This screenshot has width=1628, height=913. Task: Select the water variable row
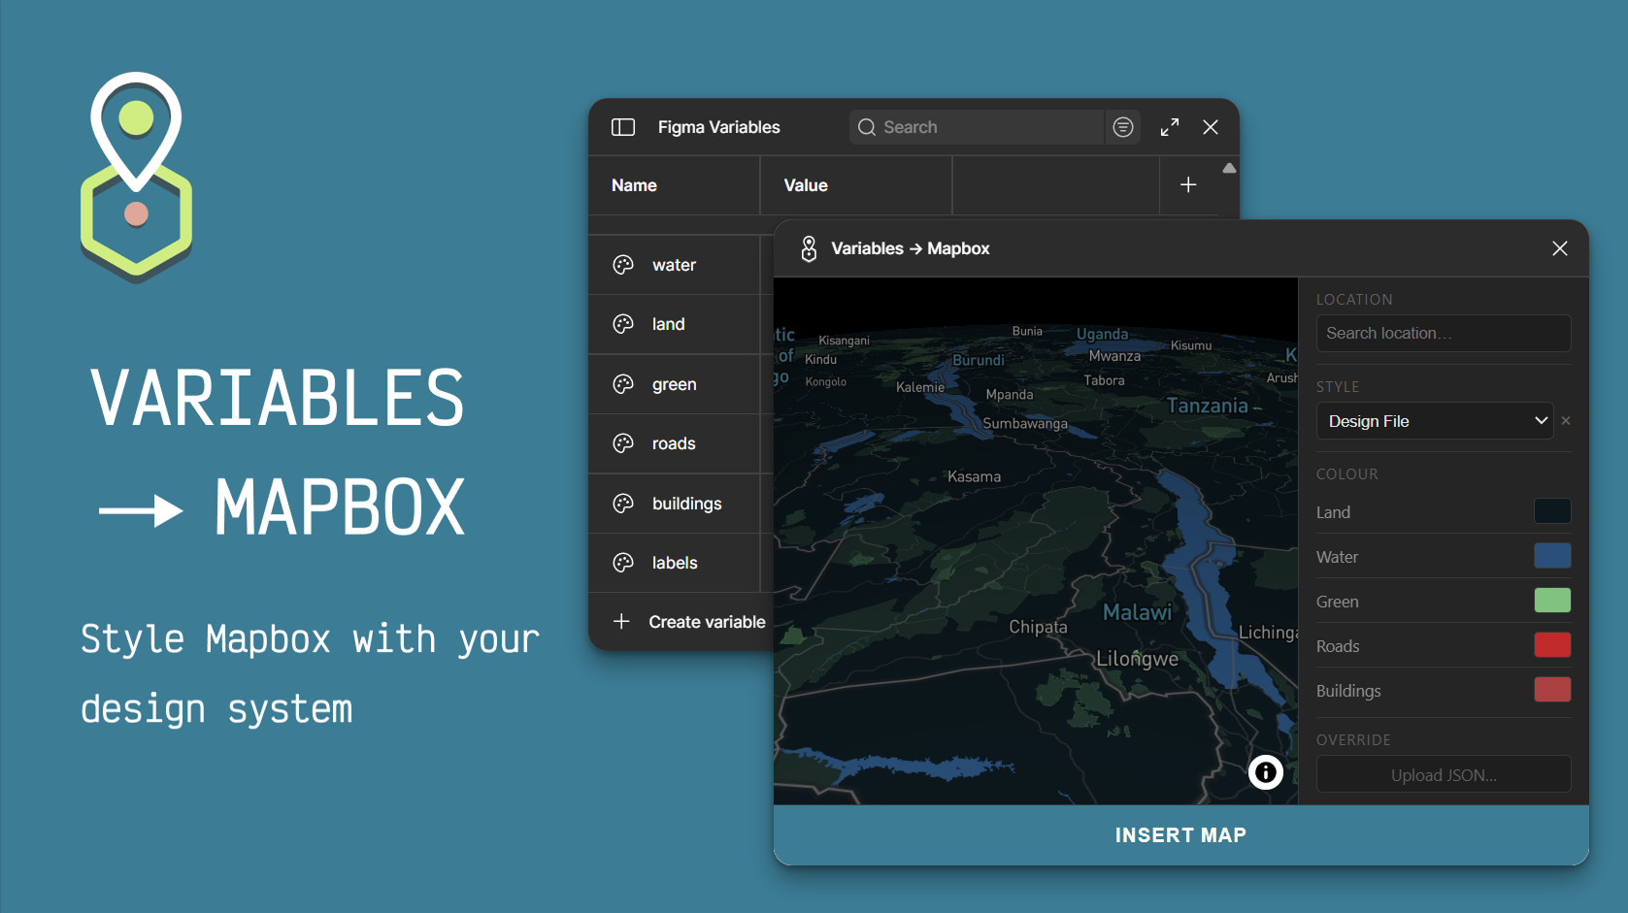[x=681, y=265]
